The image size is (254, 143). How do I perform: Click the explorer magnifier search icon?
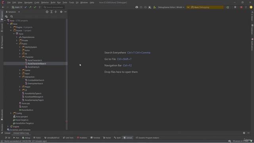pos(12,16)
